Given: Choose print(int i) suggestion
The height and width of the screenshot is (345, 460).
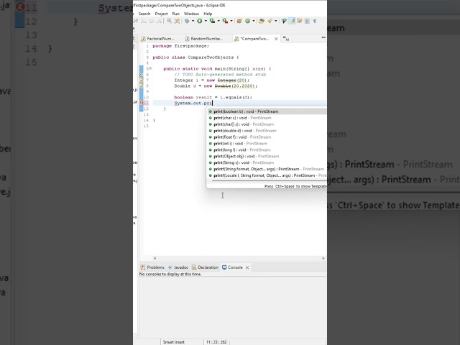Looking at the screenshot, I should click(267, 144).
